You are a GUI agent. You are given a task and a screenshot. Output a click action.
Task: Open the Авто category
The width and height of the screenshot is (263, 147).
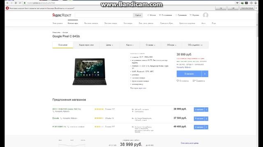(x=203, y=23)
